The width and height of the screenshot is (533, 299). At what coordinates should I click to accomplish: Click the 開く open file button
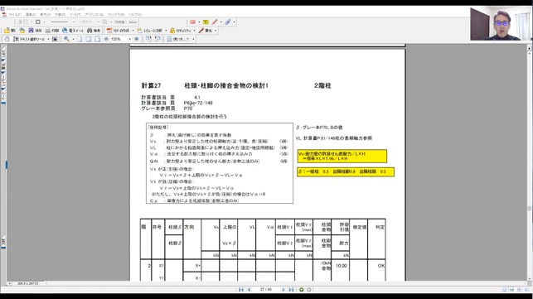pyautogui.click(x=9, y=31)
